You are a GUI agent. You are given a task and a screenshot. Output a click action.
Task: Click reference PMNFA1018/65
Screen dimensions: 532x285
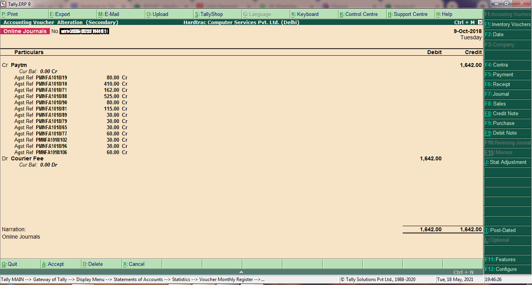(51, 127)
